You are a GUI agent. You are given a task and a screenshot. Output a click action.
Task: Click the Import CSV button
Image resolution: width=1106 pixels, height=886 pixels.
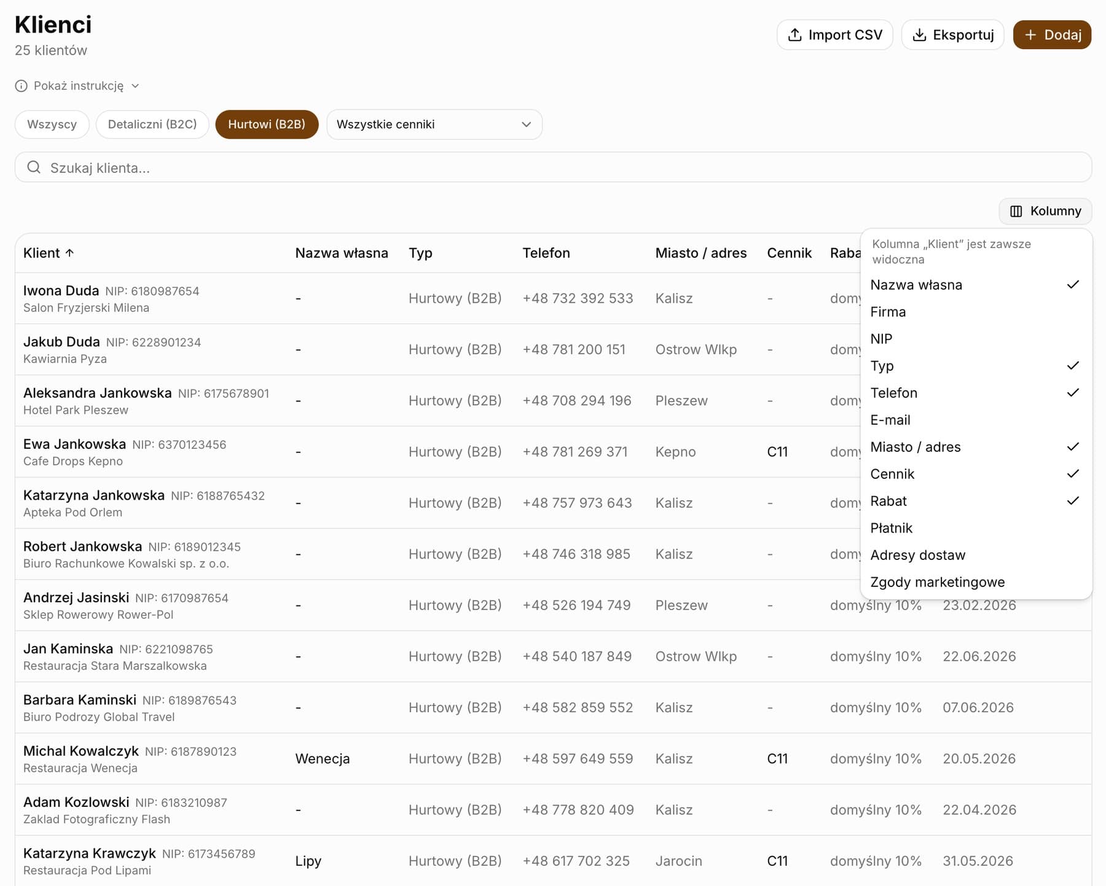[834, 35]
